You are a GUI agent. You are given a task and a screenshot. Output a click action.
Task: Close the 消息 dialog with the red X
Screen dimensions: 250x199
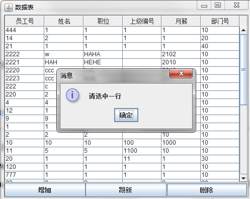181,74
